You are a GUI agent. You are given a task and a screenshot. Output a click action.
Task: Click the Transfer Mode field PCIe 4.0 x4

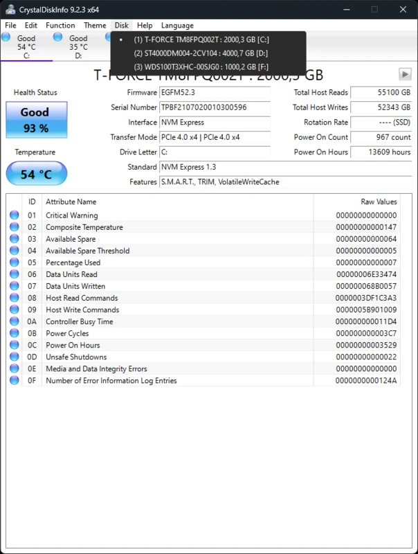(x=215, y=137)
